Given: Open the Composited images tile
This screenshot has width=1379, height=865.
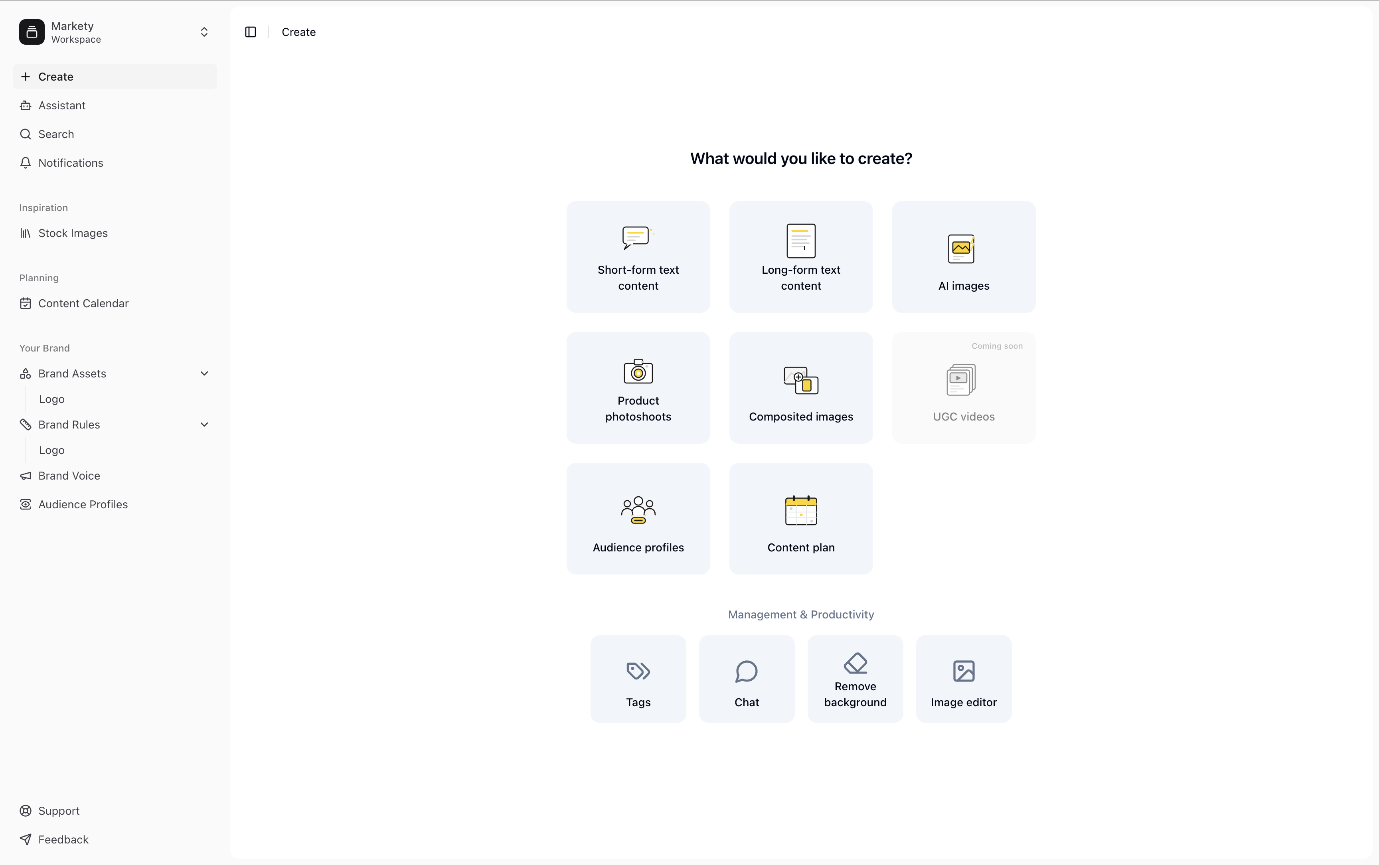Looking at the screenshot, I should (801, 388).
